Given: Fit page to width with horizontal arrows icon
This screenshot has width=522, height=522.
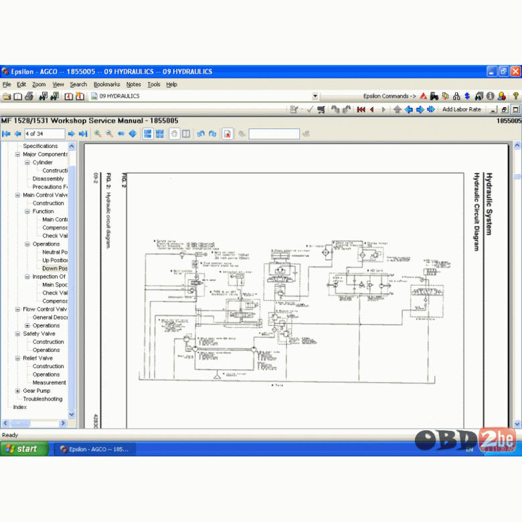Looking at the screenshot, I should point(121,134).
